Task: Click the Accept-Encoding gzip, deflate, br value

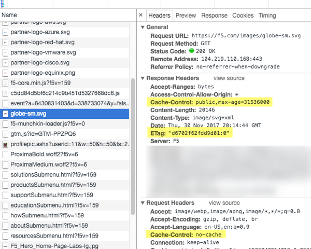Action: coord(230,219)
